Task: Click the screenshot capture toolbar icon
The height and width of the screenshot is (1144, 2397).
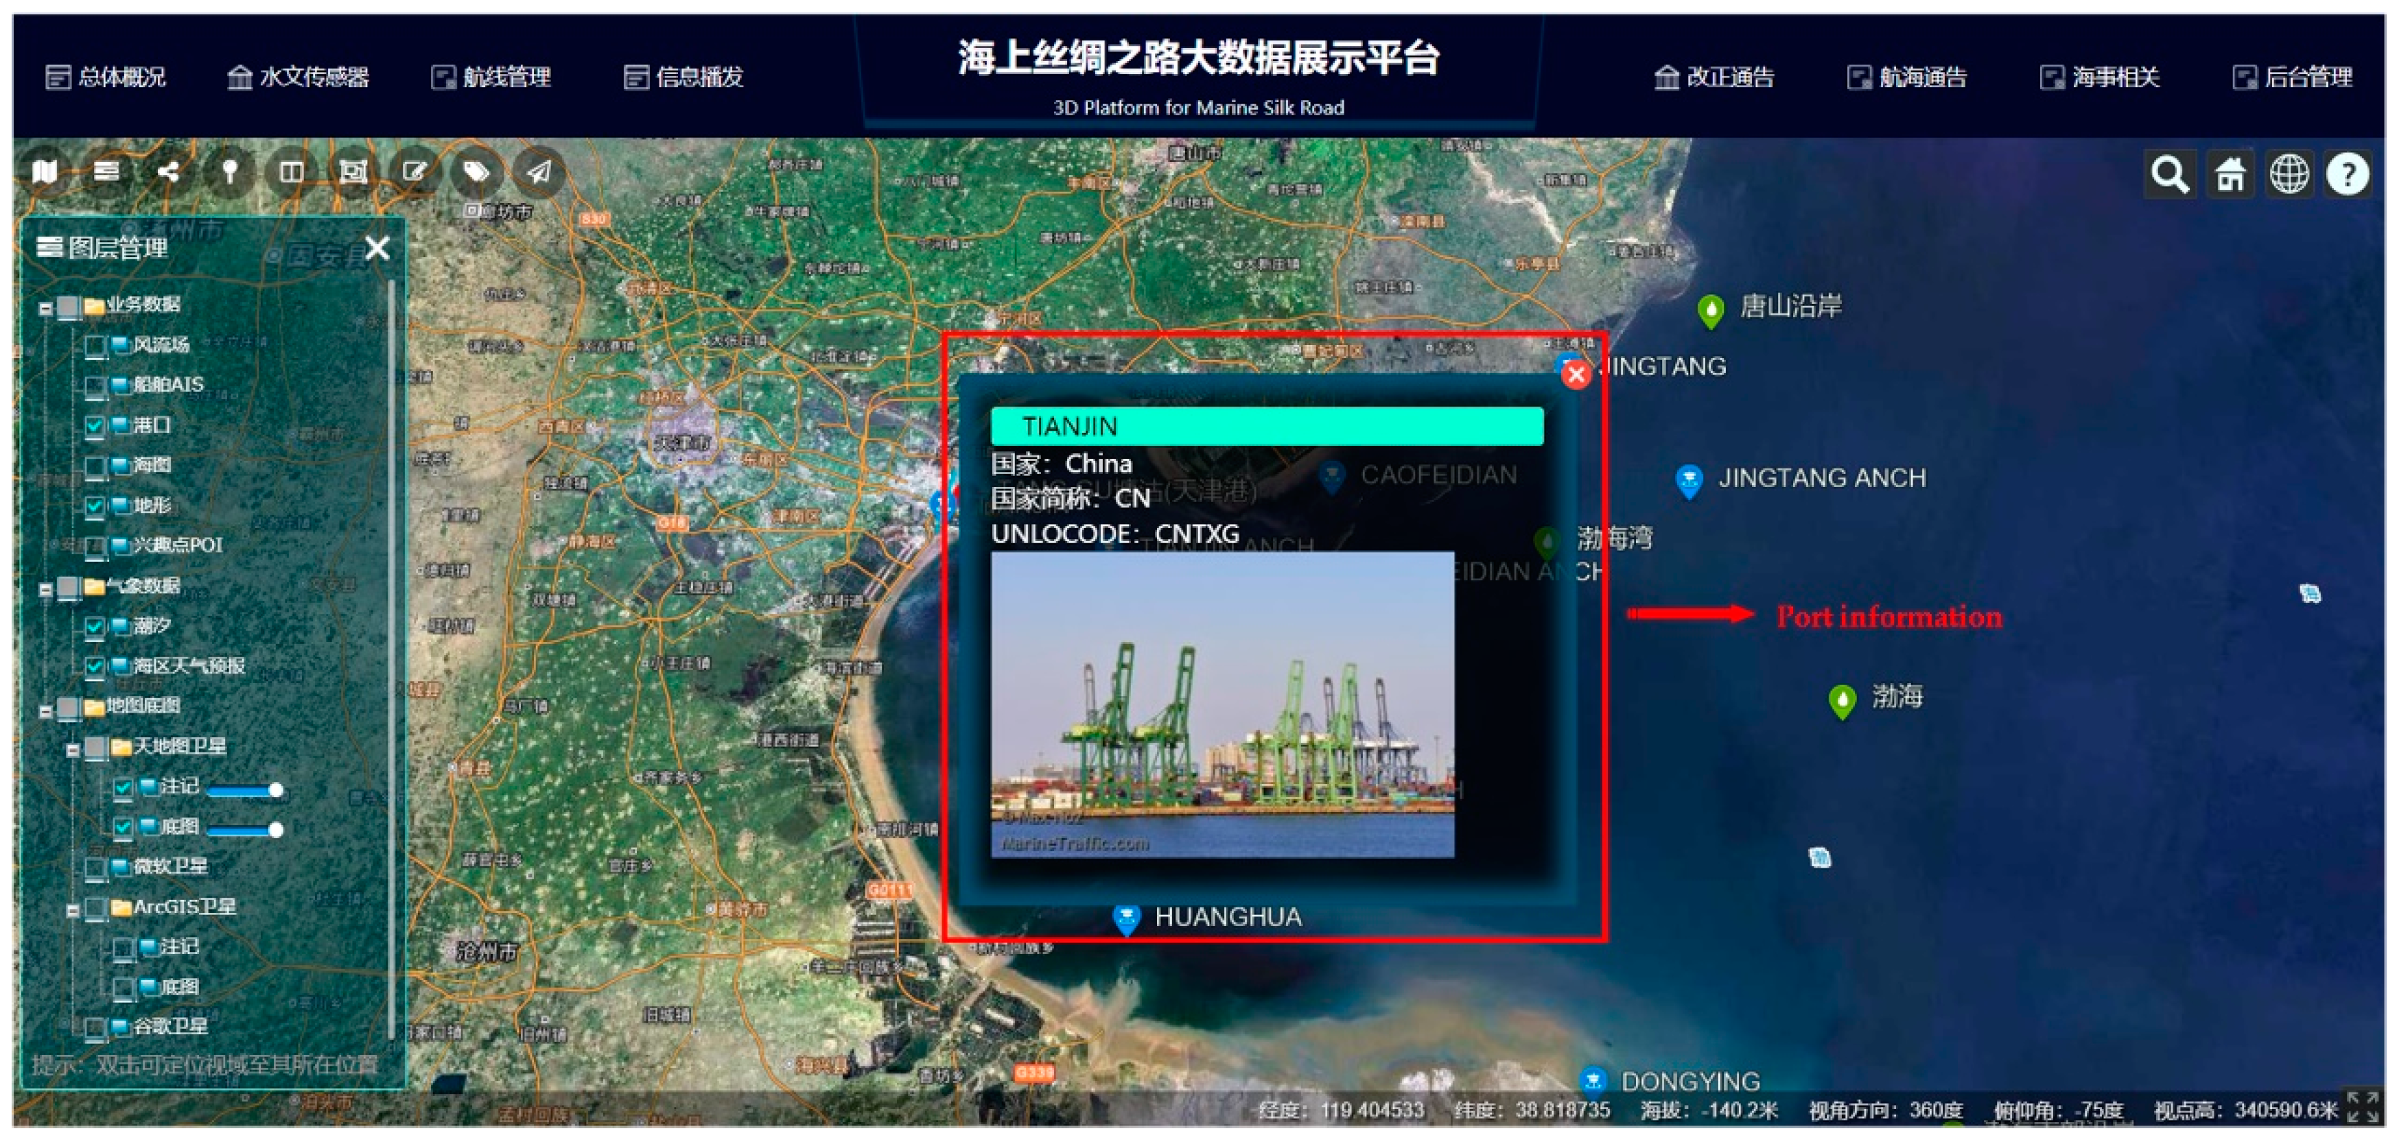Action: point(353,172)
